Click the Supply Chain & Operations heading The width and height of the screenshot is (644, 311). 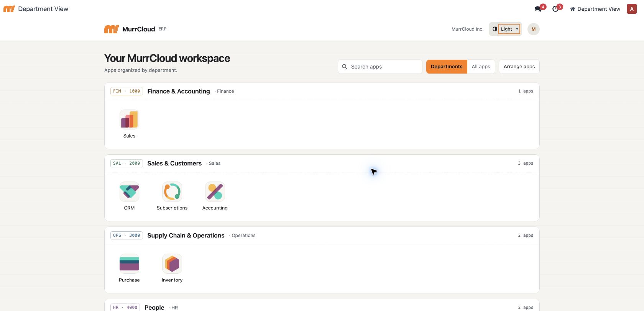click(186, 236)
